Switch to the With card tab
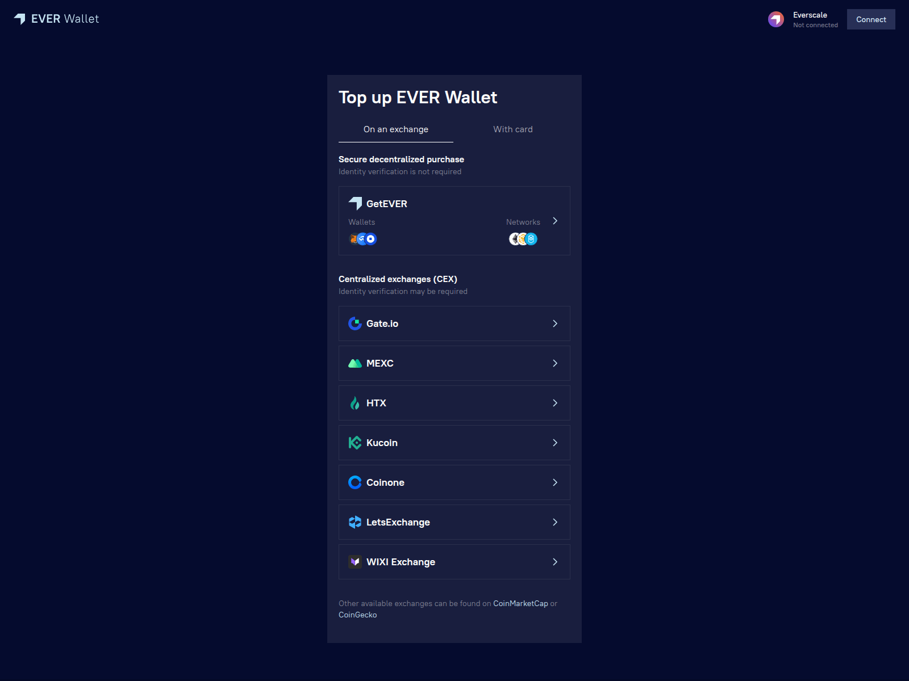The width and height of the screenshot is (909, 681). 513,129
